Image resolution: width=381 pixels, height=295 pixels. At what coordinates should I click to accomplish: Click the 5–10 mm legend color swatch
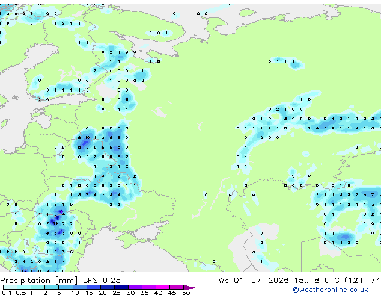point(66,287)
